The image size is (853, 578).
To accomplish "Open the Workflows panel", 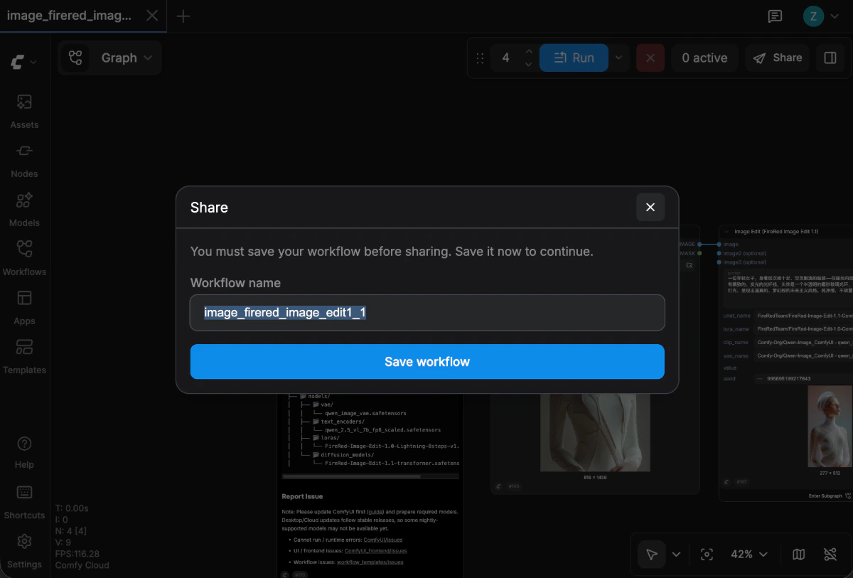I will [24, 257].
